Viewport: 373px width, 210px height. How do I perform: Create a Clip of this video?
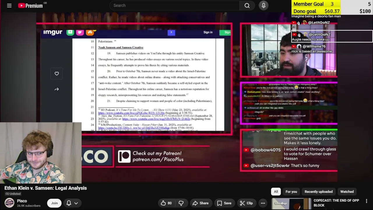point(246,203)
